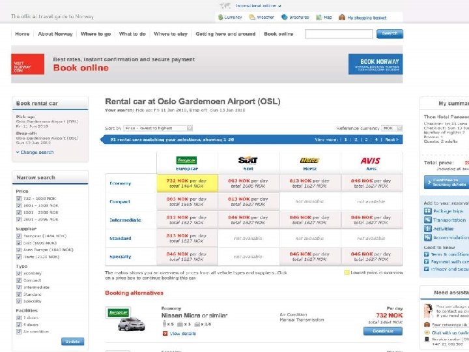Image resolution: width=469 pixels, height=352 pixels.
Task: Click the Avis logo in matrix header
Action: click(x=370, y=161)
